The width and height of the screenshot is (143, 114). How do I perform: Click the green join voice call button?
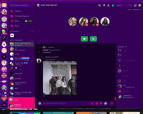pos(93,39)
